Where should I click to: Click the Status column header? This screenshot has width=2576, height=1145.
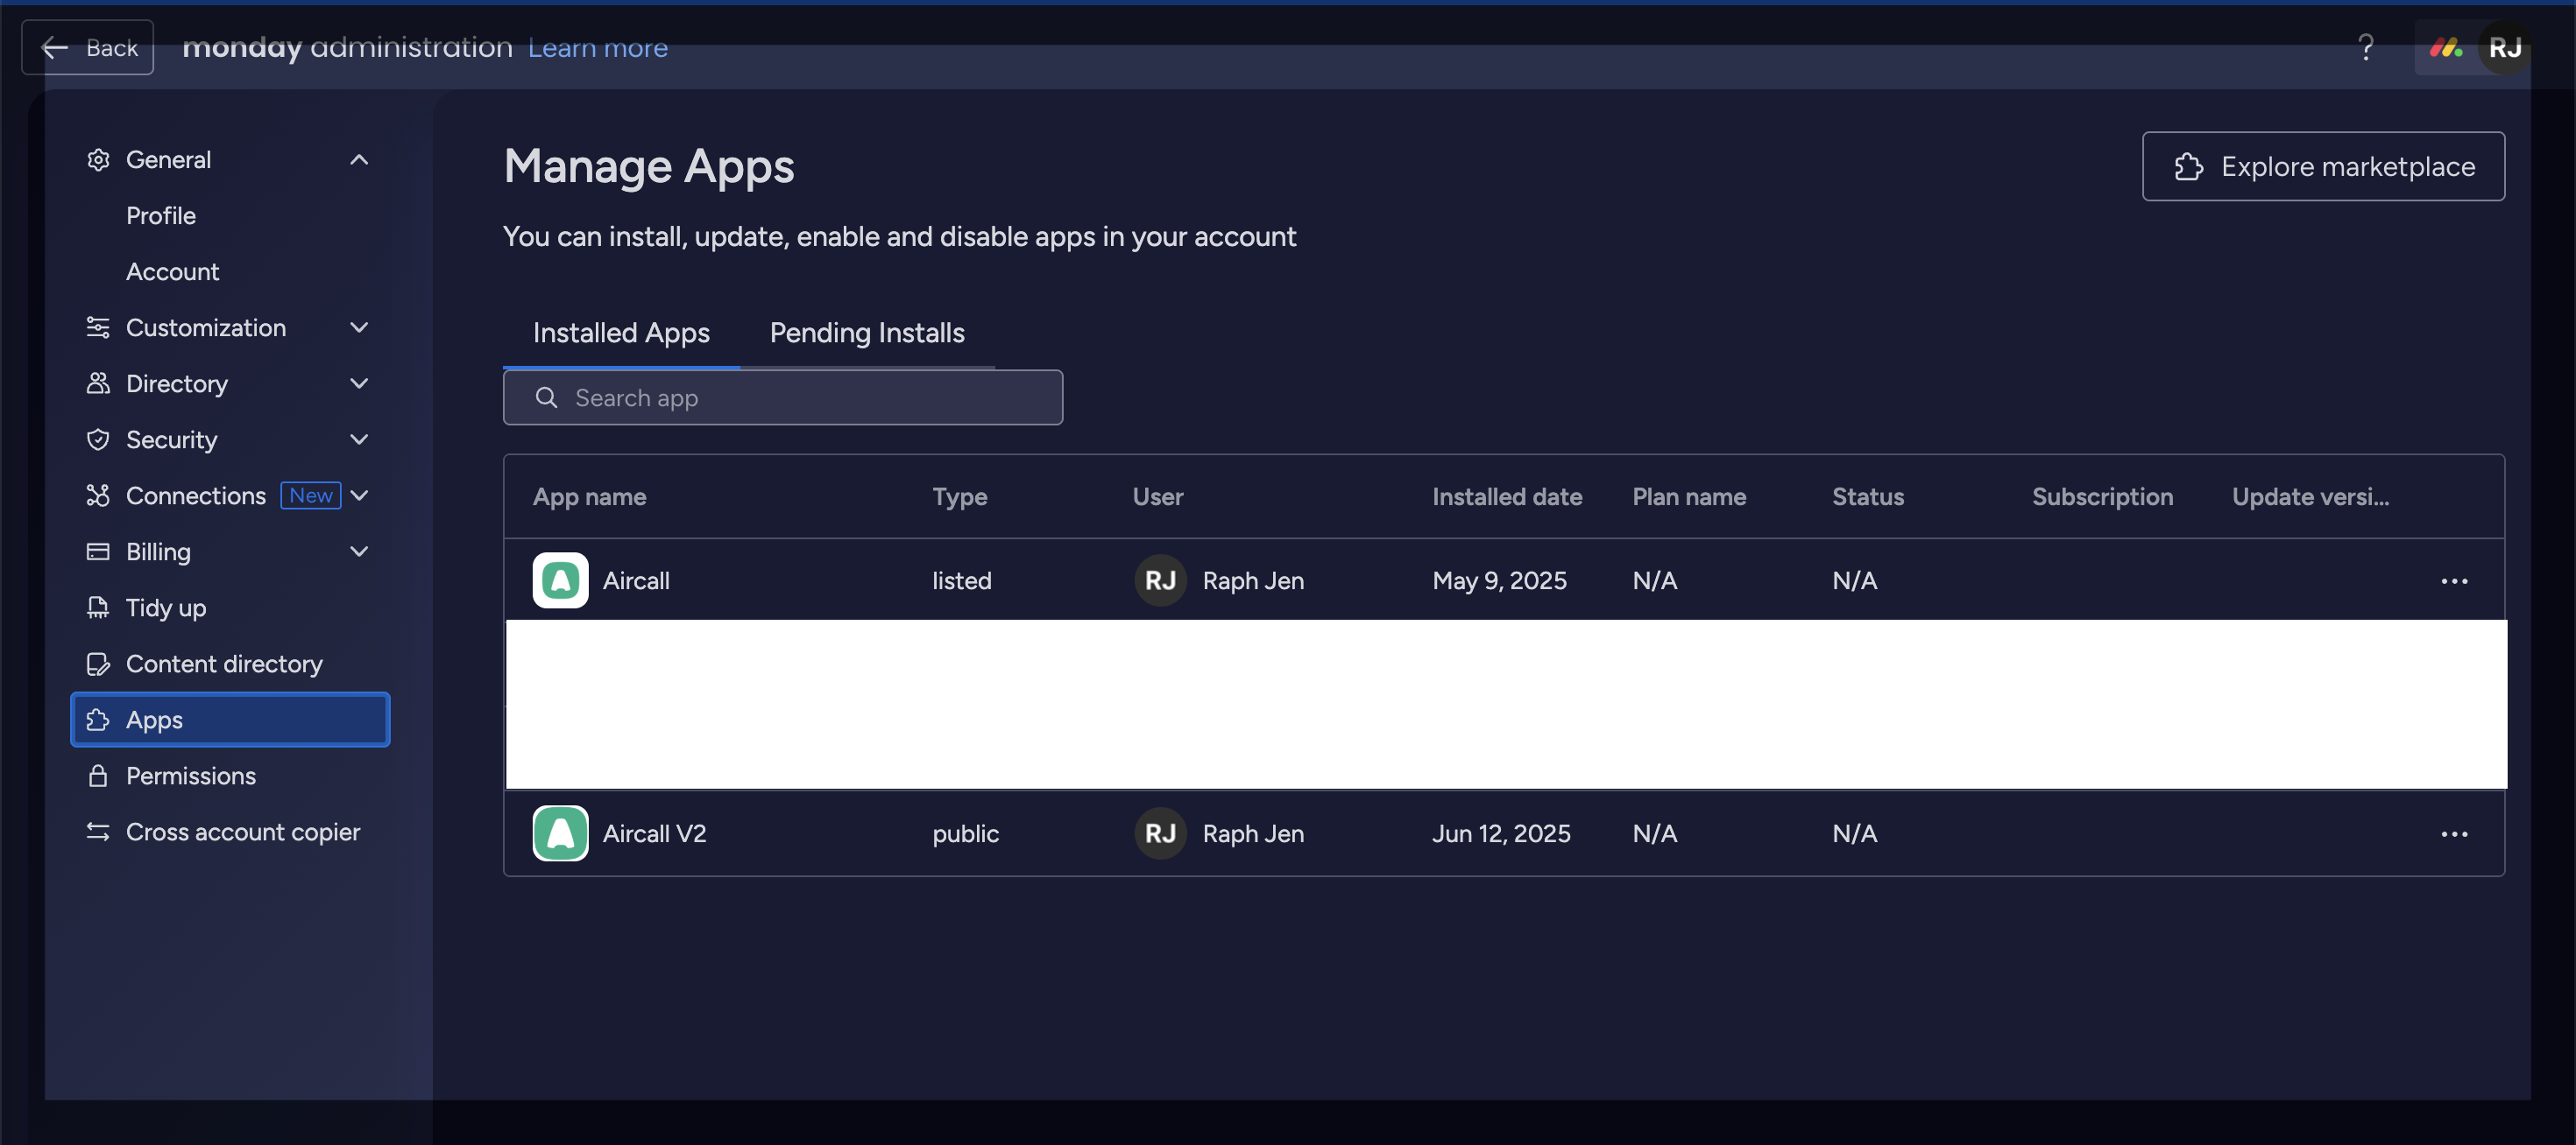click(1868, 496)
